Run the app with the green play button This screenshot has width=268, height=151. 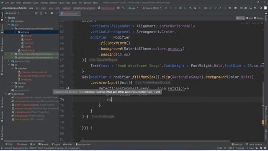point(166,8)
